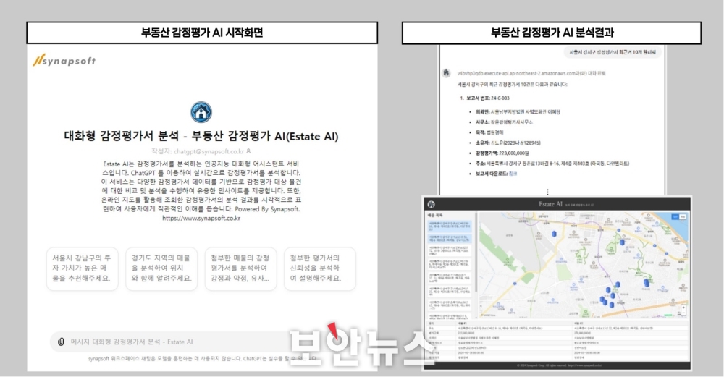The width and height of the screenshot is (724, 377).
Task: Click the 소유자 (2023타경128945) line
Action: tap(508, 143)
